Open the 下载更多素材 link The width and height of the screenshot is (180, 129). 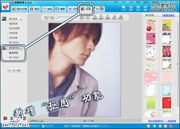tap(168, 15)
